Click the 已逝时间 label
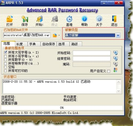 (x=8, y=100)
